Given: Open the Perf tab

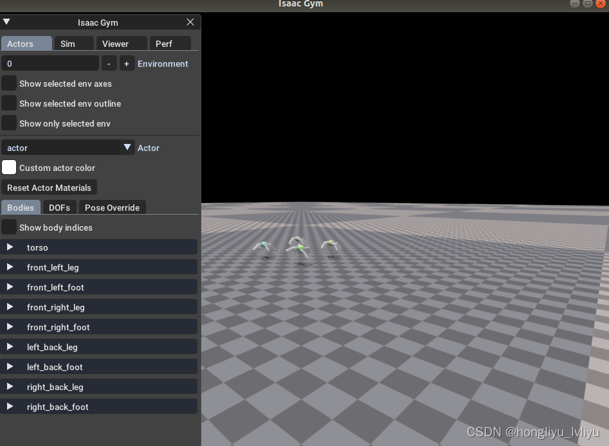Looking at the screenshot, I should [170, 44].
